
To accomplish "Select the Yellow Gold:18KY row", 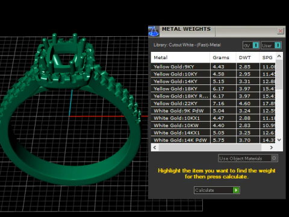I will [213, 89].
